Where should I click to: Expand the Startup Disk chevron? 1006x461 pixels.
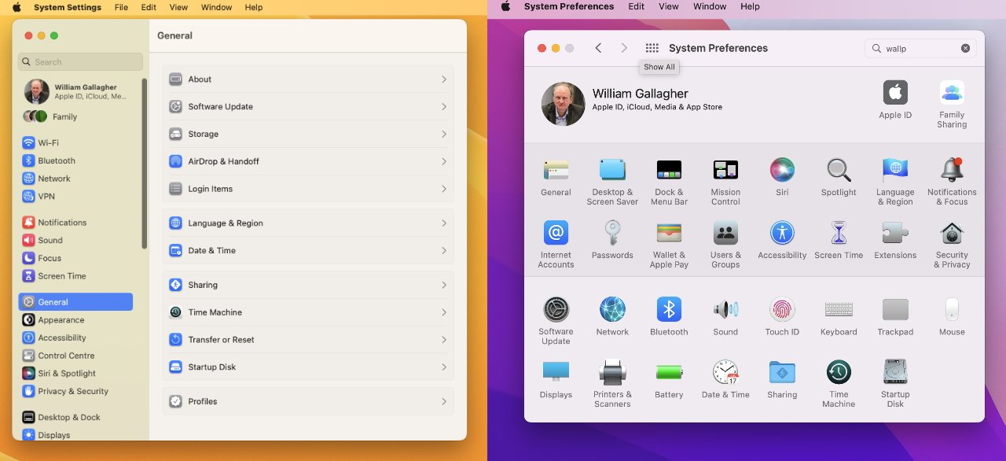point(444,367)
